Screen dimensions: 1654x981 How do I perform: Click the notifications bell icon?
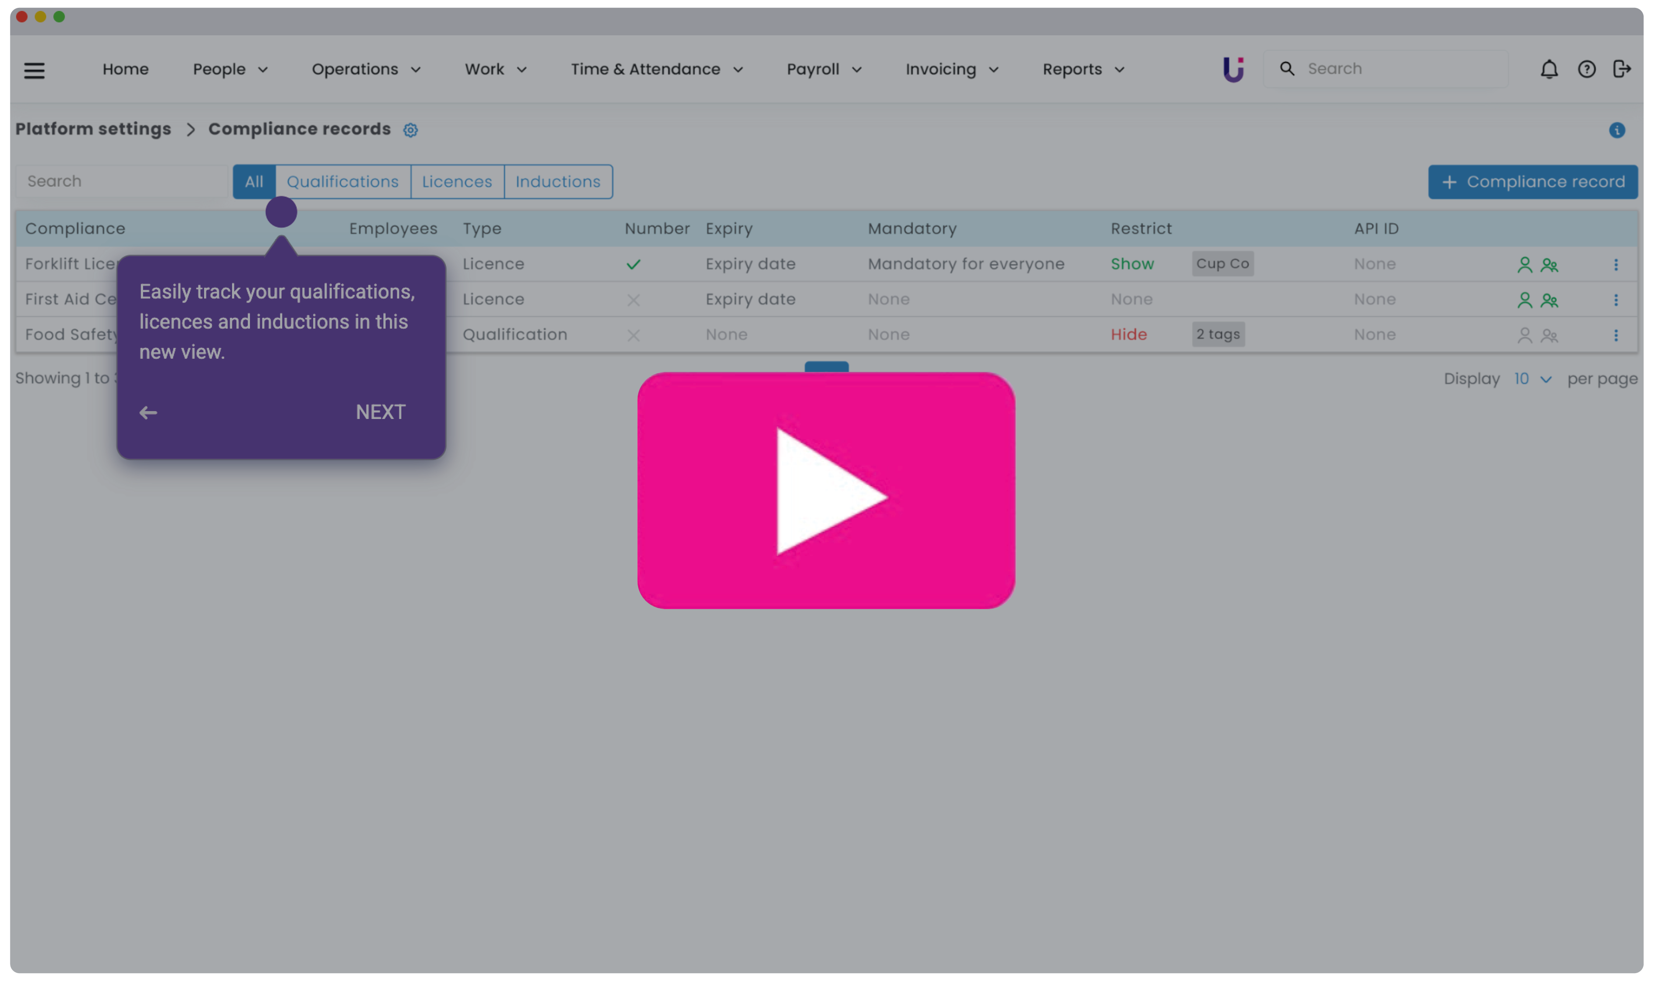1549,69
